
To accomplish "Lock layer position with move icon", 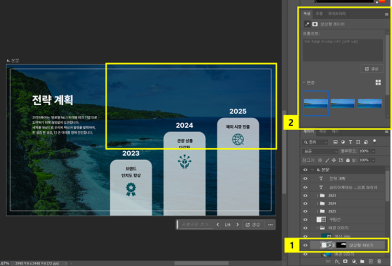I will coord(334,160).
